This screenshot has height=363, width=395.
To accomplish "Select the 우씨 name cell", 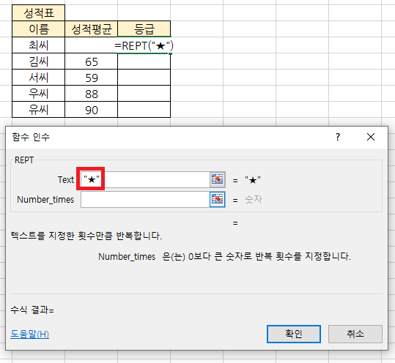I will (x=39, y=94).
